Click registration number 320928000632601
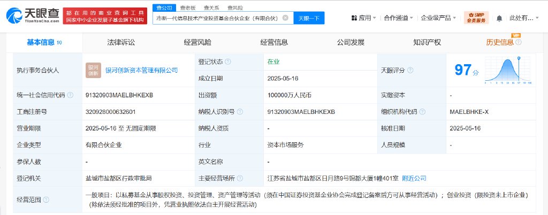The width and height of the screenshot is (548, 215). pos(110,112)
